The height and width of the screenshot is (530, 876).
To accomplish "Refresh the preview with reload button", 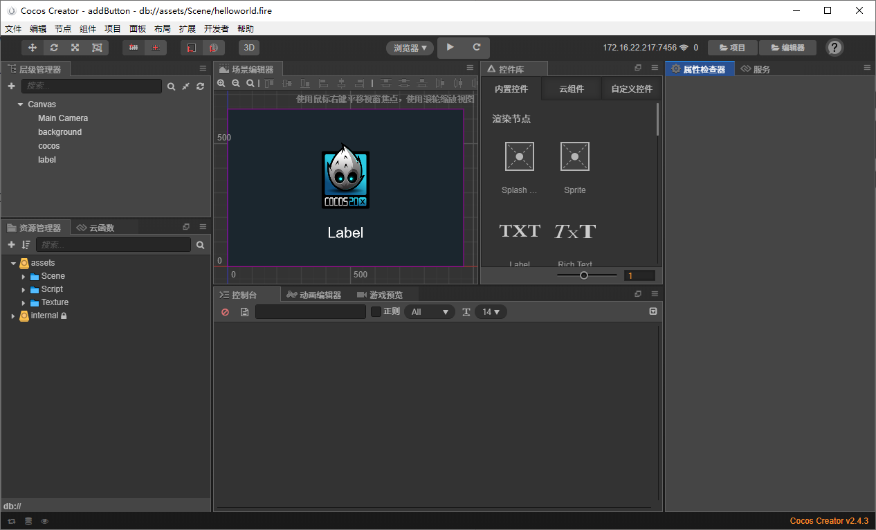I will [477, 47].
